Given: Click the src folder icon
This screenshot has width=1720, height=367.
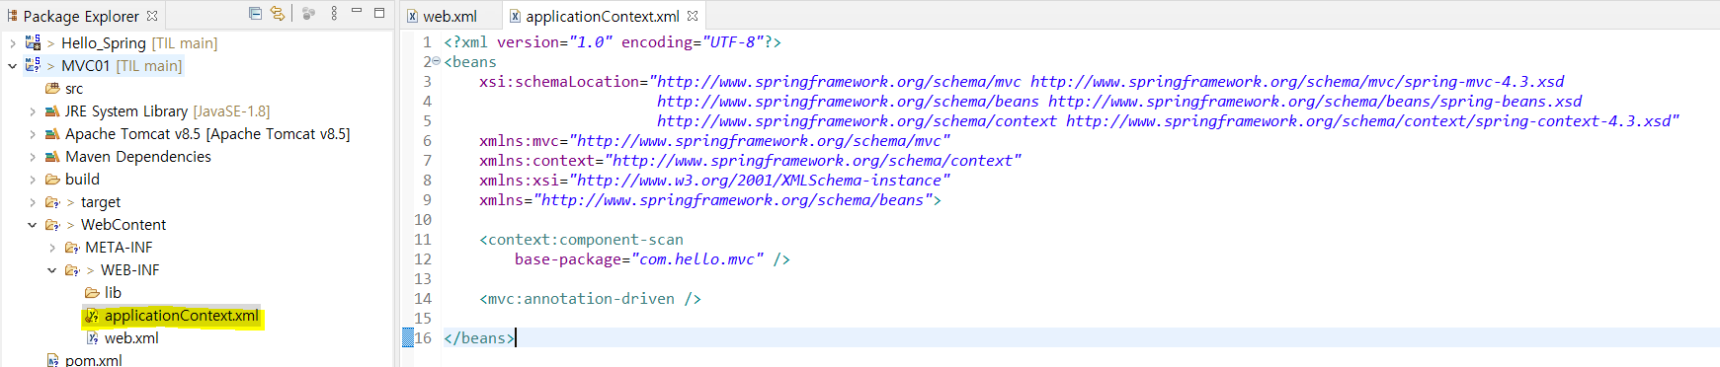Looking at the screenshot, I should tap(52, 89).
